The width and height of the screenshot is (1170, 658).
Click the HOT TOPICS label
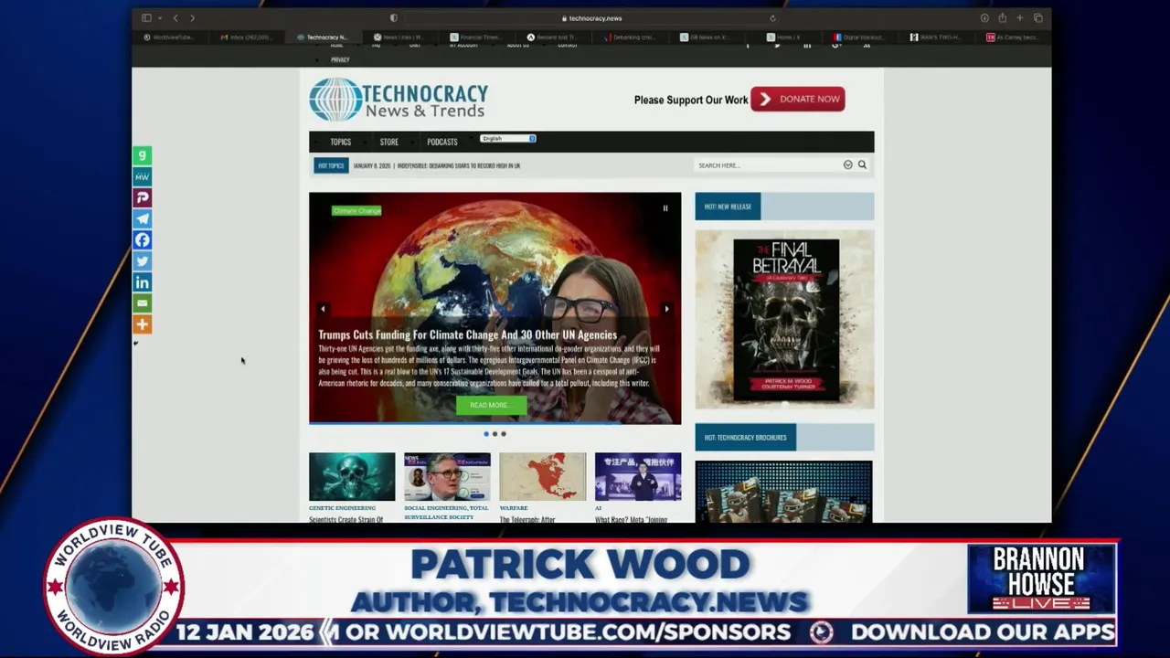click(x=331, y=165)
